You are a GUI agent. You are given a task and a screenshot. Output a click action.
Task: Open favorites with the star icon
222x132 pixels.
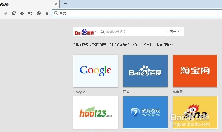click(47, 13)
